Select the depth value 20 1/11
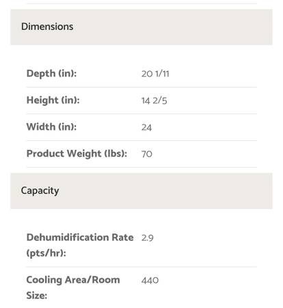 (155, 74)
